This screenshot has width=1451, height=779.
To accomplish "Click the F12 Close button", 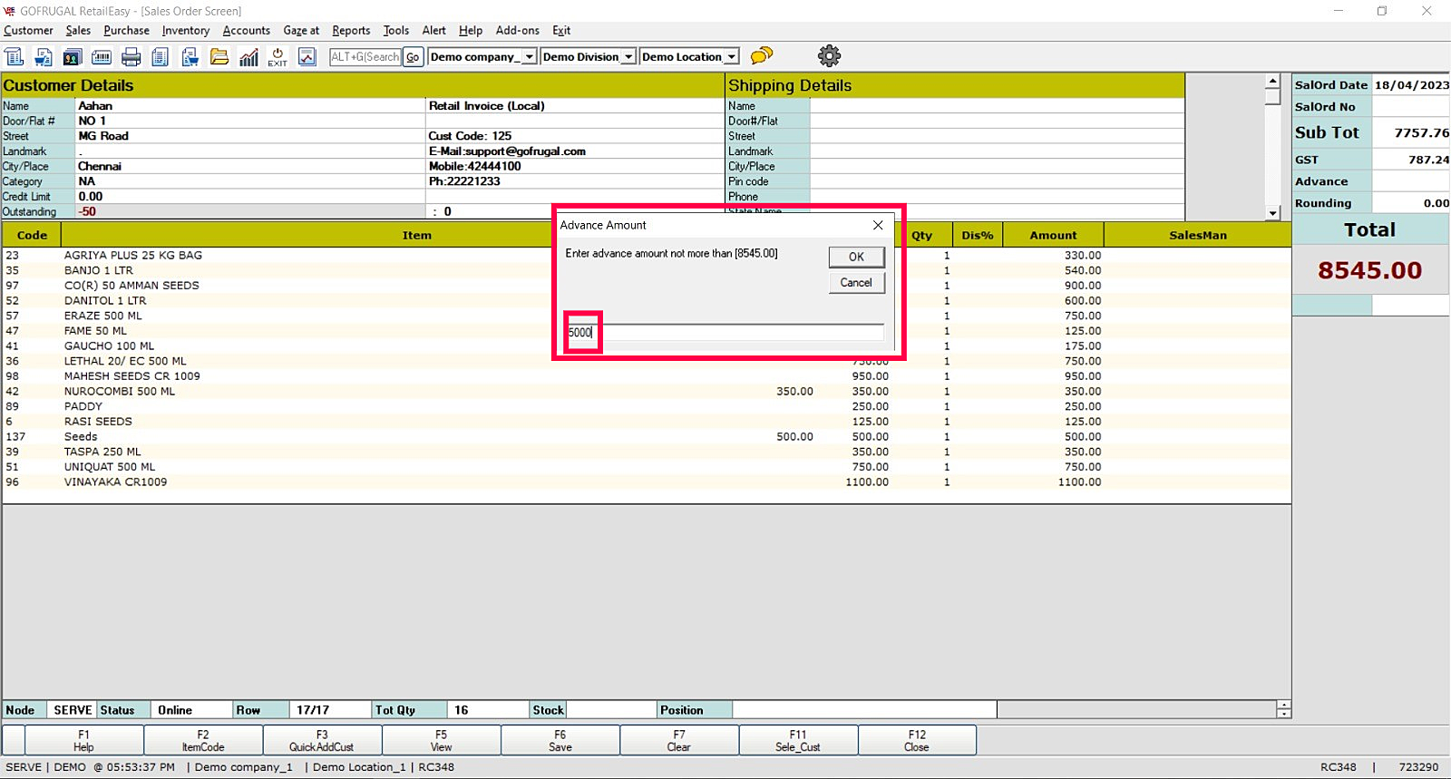I will click(917, 741).
